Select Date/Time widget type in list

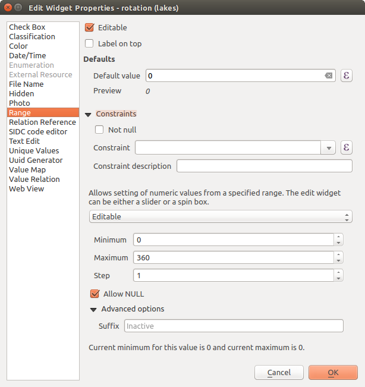coord(27,56)
